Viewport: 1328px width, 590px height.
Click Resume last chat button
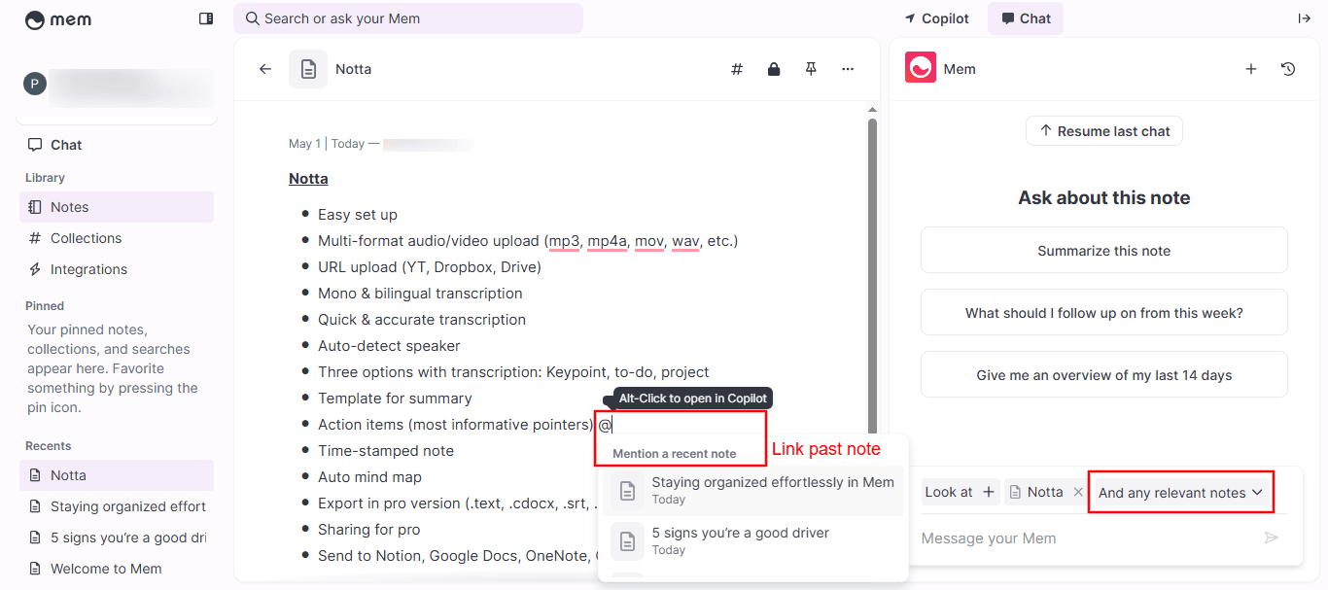1104,131
